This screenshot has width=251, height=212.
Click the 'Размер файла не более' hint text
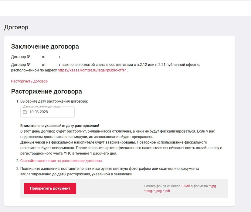162,186
